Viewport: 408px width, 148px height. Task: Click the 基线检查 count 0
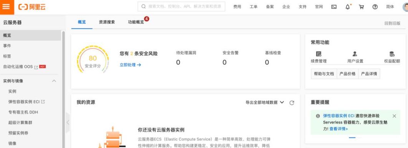[267, 62]
